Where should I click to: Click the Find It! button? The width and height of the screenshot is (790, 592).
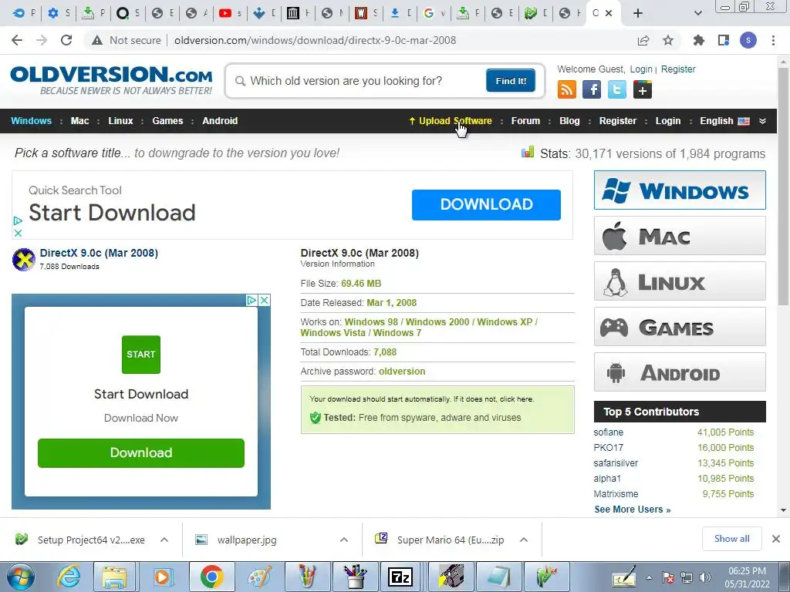[x=511, y=80]
